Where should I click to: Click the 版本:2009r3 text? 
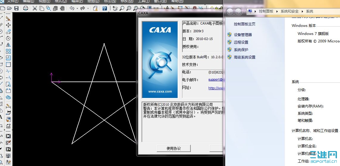[193, 31]
